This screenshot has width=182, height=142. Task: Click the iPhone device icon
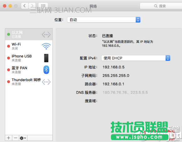[x=46, y=58]
